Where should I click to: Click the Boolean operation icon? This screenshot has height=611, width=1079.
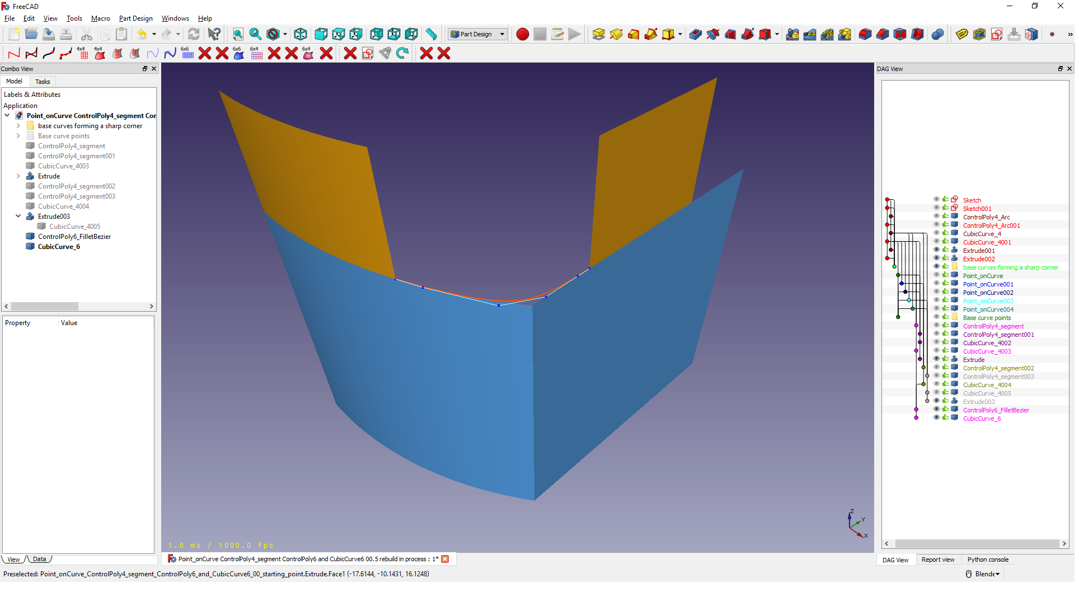[x=937, y=34]
